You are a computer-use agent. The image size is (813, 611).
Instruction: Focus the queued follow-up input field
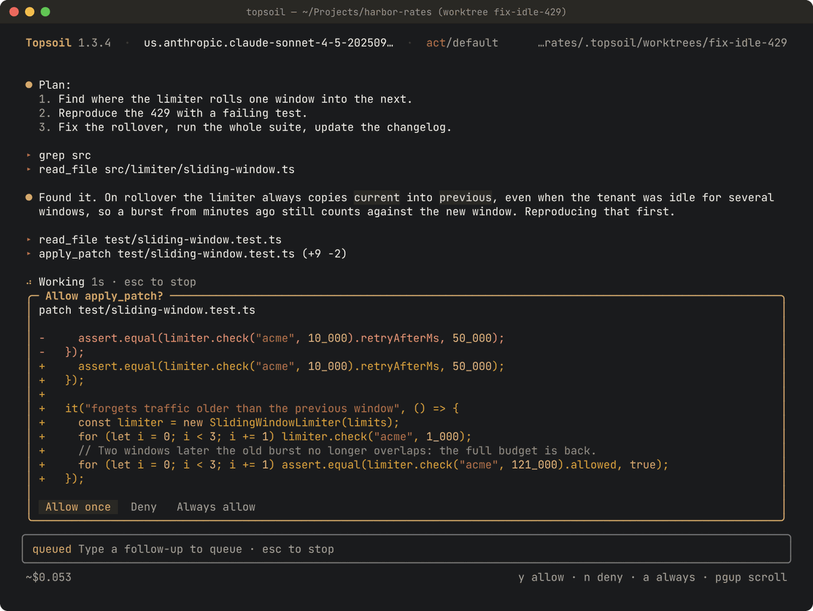point(406,549)
